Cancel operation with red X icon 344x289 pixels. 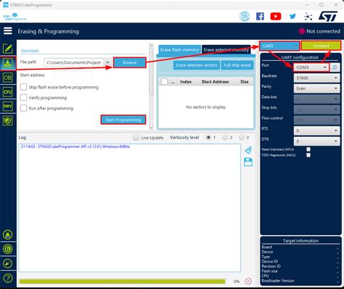(x=248, y=281)
